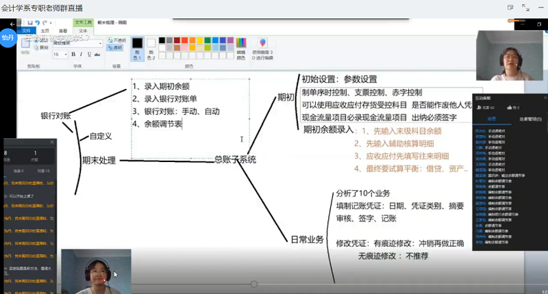Select Opaque background option

pos(117,40)
